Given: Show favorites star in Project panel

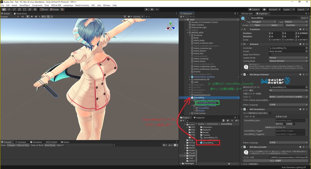Looking at the screenshot, I should 232,121.
